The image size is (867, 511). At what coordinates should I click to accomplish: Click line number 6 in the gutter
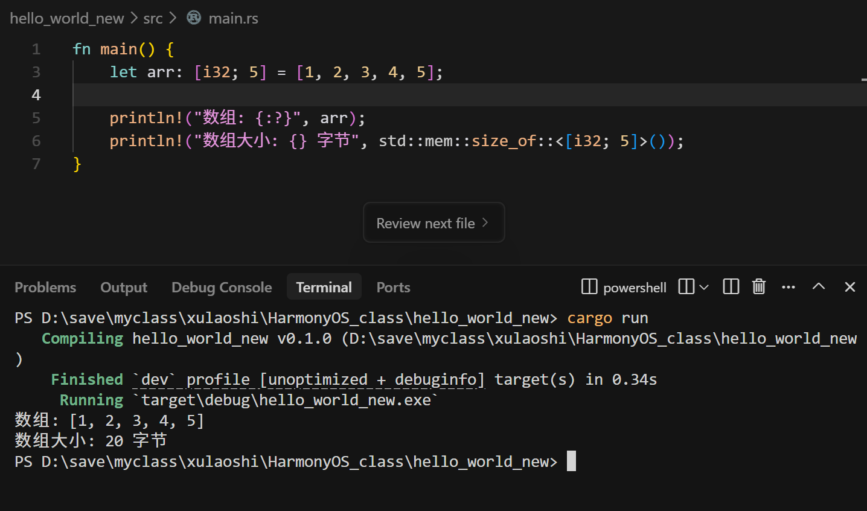point(36,141)
